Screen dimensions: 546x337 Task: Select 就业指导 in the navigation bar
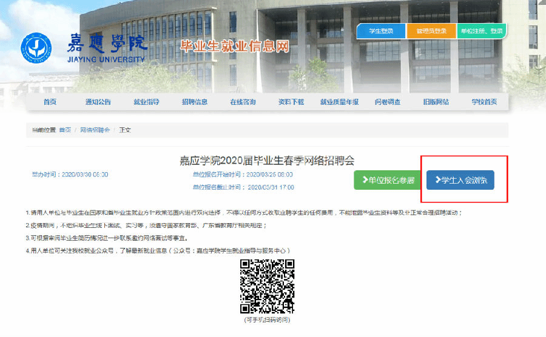click(146, 102)
